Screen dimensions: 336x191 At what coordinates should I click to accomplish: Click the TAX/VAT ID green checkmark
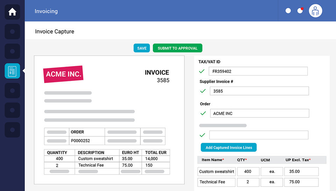(202, 71)
